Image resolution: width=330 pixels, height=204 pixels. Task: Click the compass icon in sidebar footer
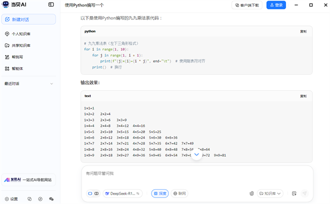(x=40, y=199)
